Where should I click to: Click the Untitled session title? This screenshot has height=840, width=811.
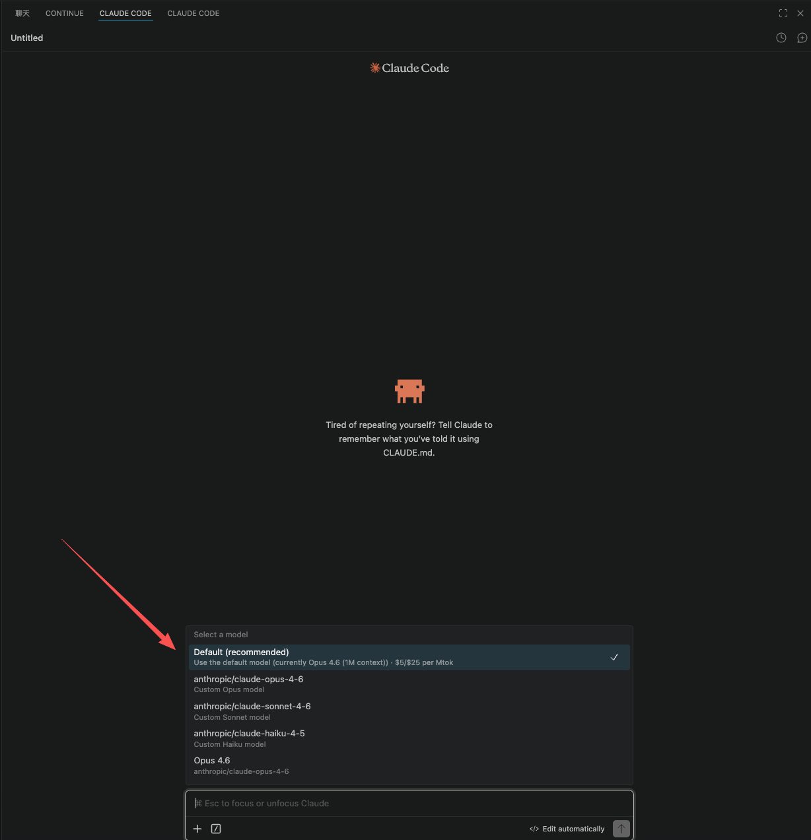point(27,38)
